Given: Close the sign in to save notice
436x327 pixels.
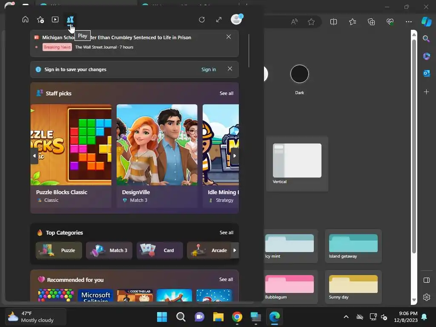Looking at the screenshot, I should [229, 69].
